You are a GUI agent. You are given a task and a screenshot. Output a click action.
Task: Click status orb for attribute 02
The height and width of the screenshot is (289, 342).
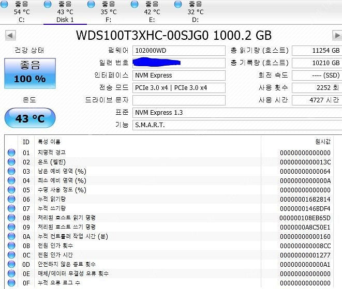[11, 162]
